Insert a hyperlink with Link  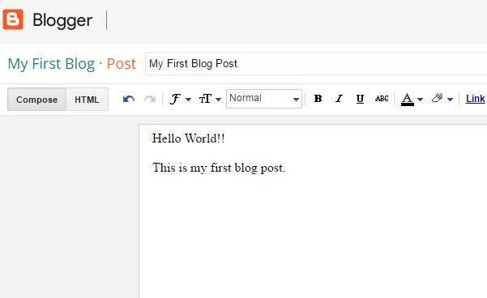click(x=475, y=99)
